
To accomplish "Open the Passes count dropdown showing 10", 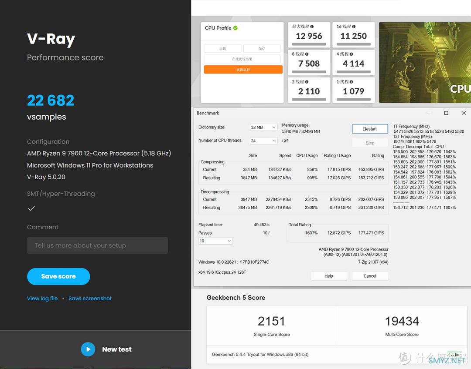I will (x=215, y=241).
